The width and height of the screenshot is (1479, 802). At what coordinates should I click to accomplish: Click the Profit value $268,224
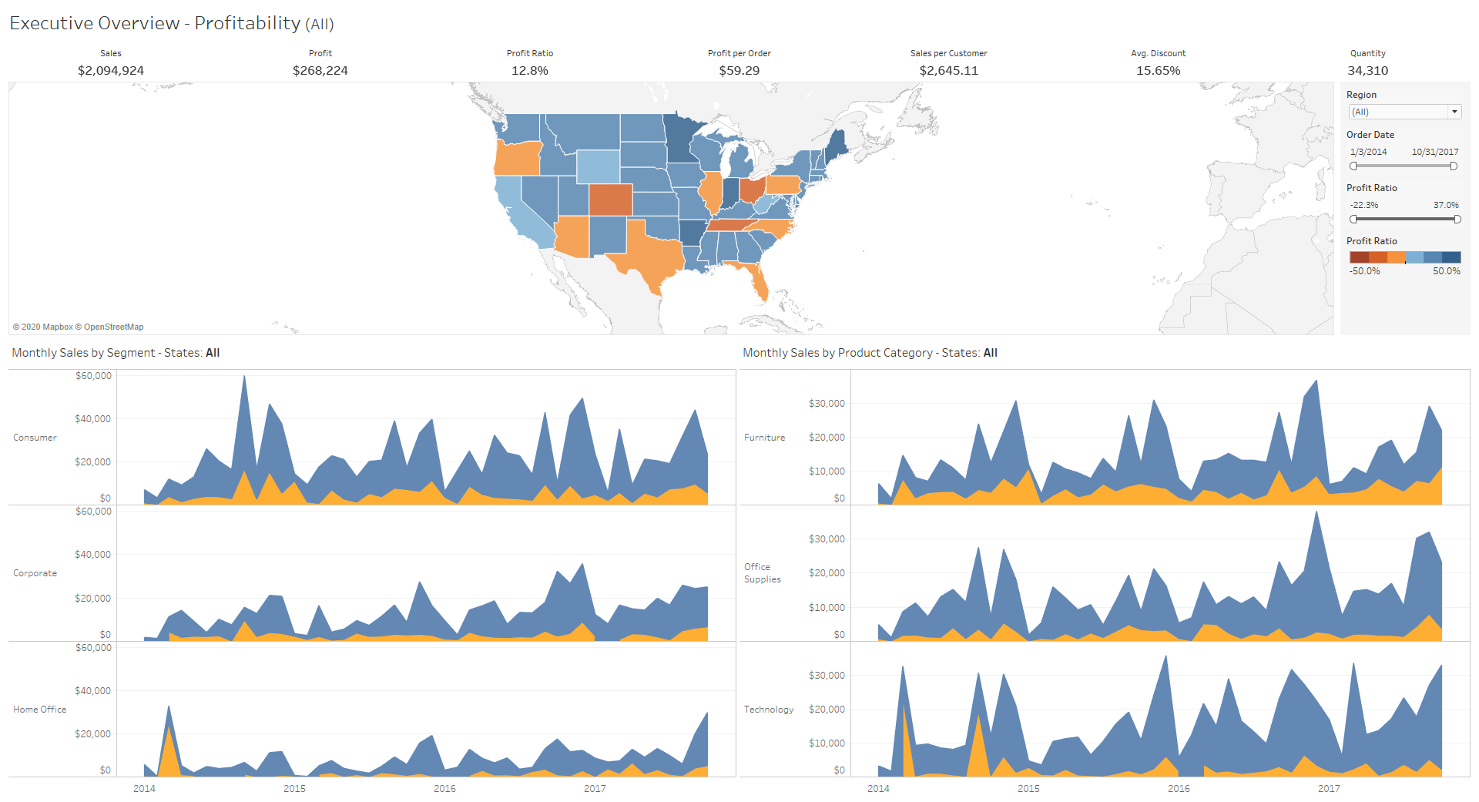coord(320,70)
